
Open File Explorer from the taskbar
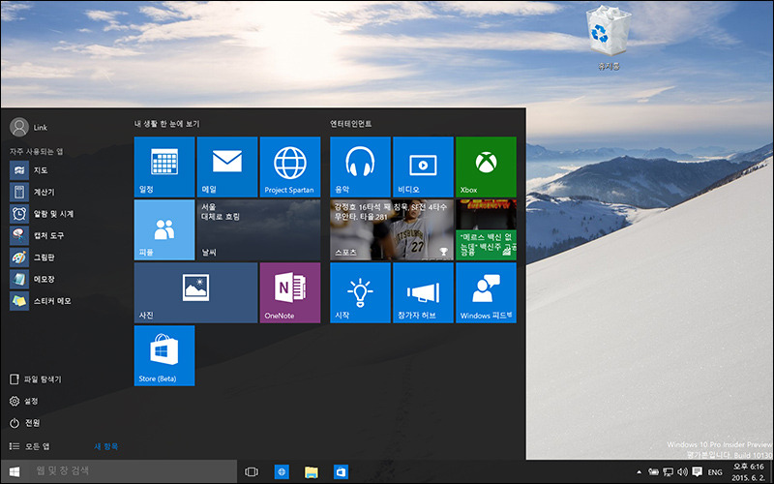point(311,472)
